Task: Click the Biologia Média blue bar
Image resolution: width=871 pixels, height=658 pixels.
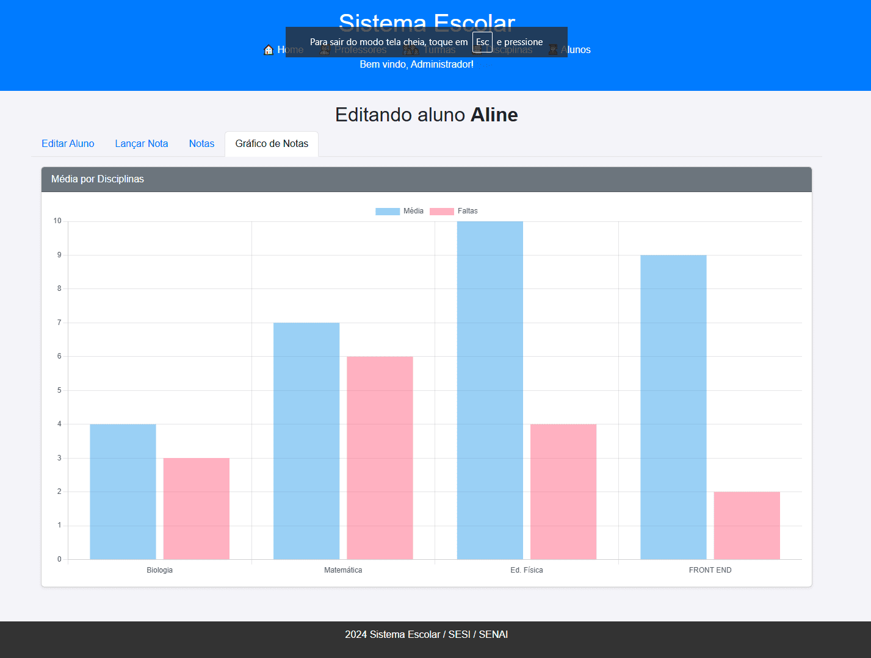Action: (x=123, y=492)
